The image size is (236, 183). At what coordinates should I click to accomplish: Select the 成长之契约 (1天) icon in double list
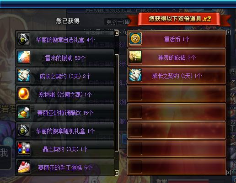pos(135,75)
